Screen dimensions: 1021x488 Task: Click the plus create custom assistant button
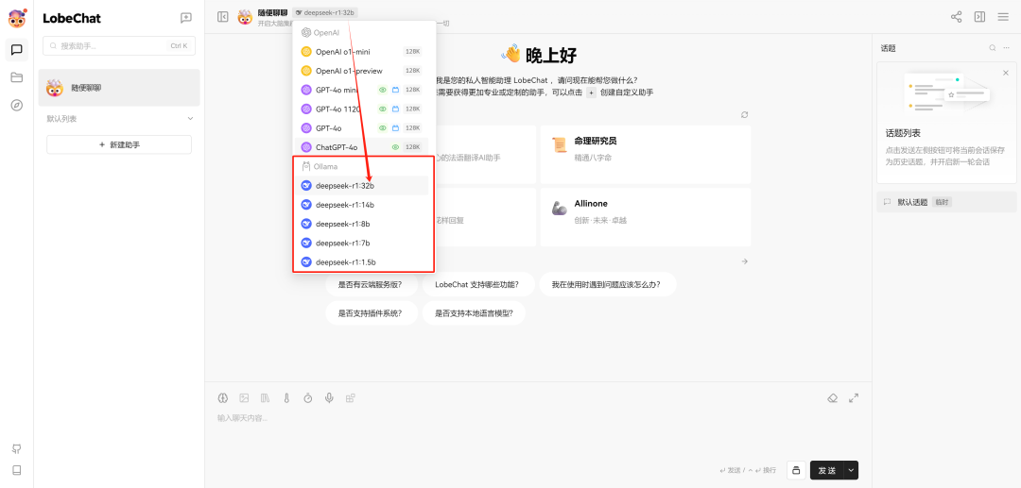(x=591, y=93)
